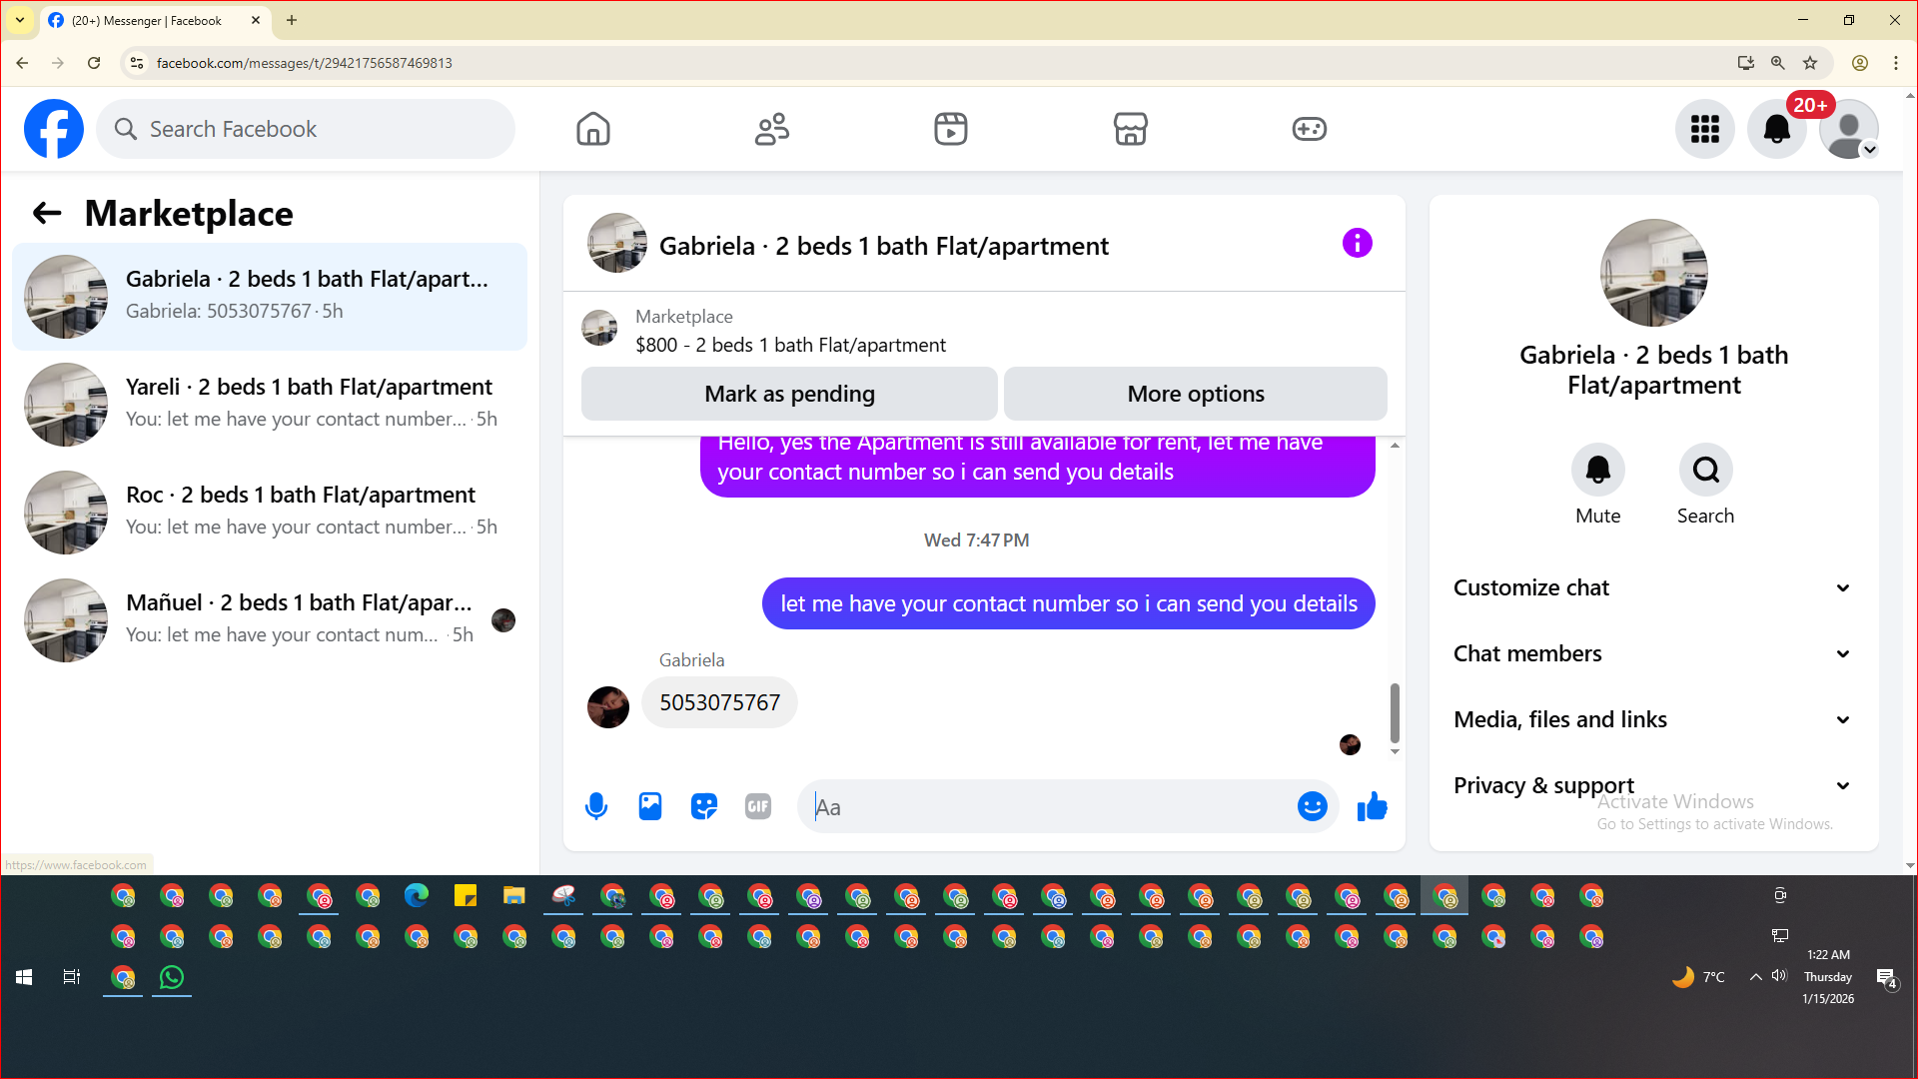The height and width of the screenshot is (1079, 1918).
Task: Mute this conversation with bell button
Action: [1597, 470]
